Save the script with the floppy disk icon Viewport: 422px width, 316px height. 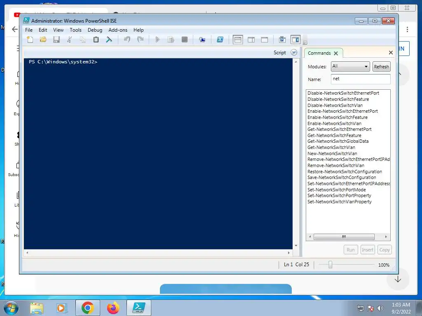pos(56,40)
